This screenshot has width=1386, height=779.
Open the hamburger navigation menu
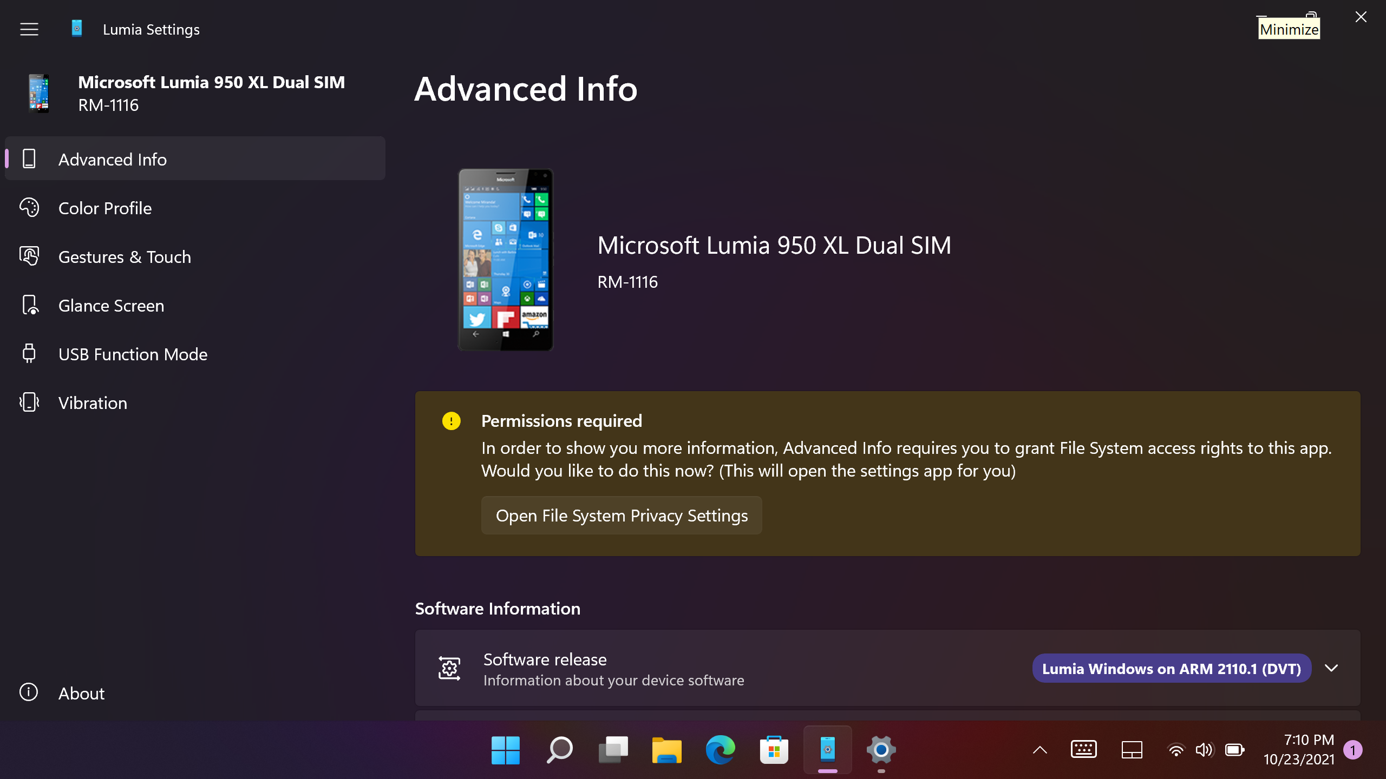click(x=29, y=29)
